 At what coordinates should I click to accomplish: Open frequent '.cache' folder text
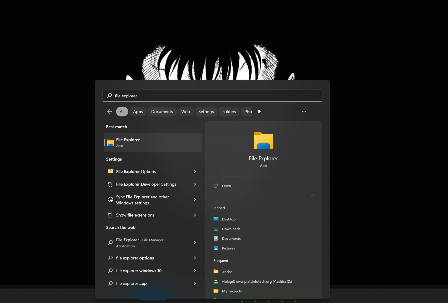click(227, 272)
